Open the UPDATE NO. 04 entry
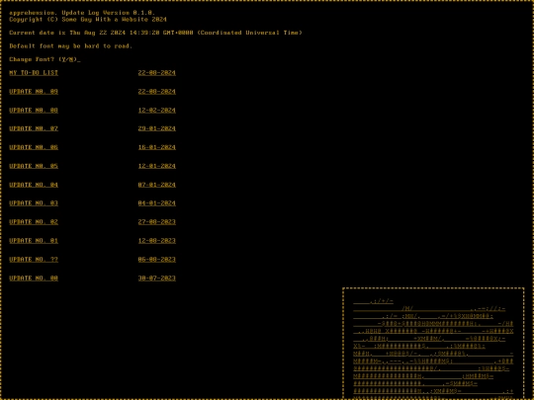The image size is (534, 400). (34, 185)
